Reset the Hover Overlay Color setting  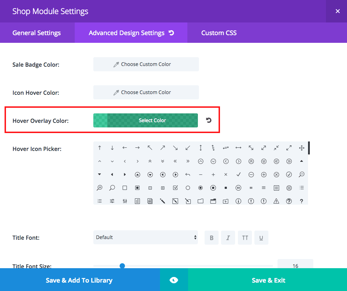[x=209, y=120]
